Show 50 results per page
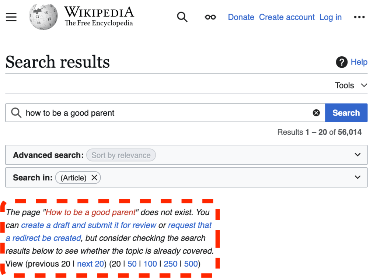377x278 pixels. point(132,264)
